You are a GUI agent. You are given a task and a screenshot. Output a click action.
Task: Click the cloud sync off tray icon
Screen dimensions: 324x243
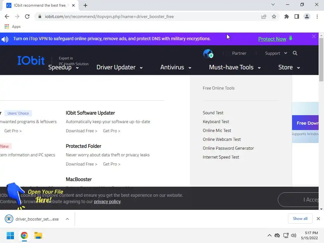277,235
